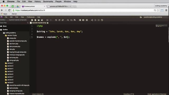169x95 pixels.
Task: Expand the section-5 folder
Action: point(10,72)
